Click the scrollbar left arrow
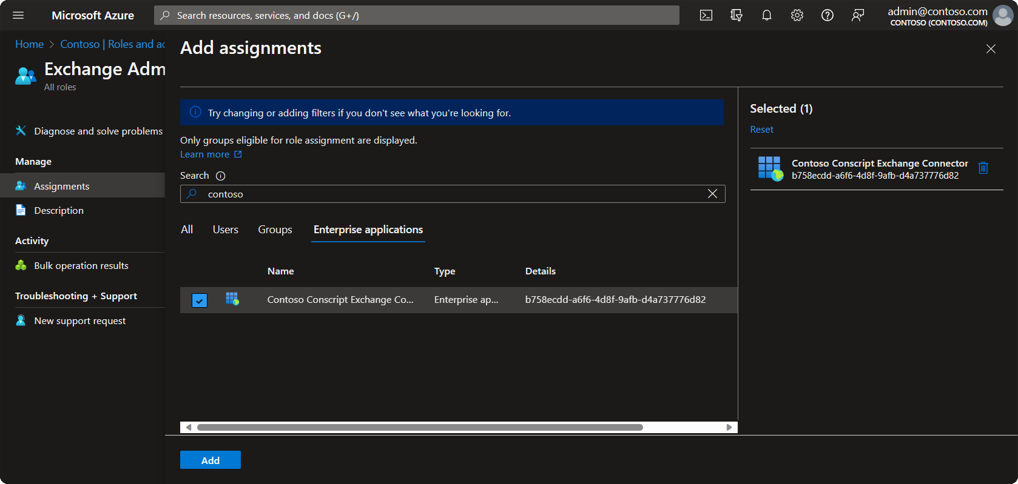Screen dimensions: 1018x484 pos(188,427)
